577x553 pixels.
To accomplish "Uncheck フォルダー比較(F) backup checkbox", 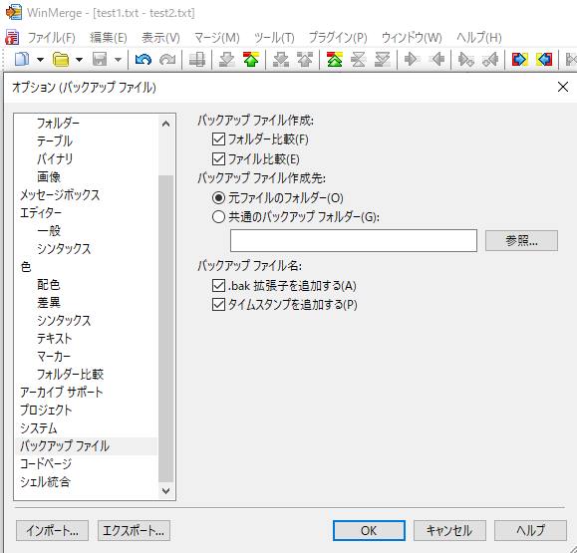I will click(218, 139).
